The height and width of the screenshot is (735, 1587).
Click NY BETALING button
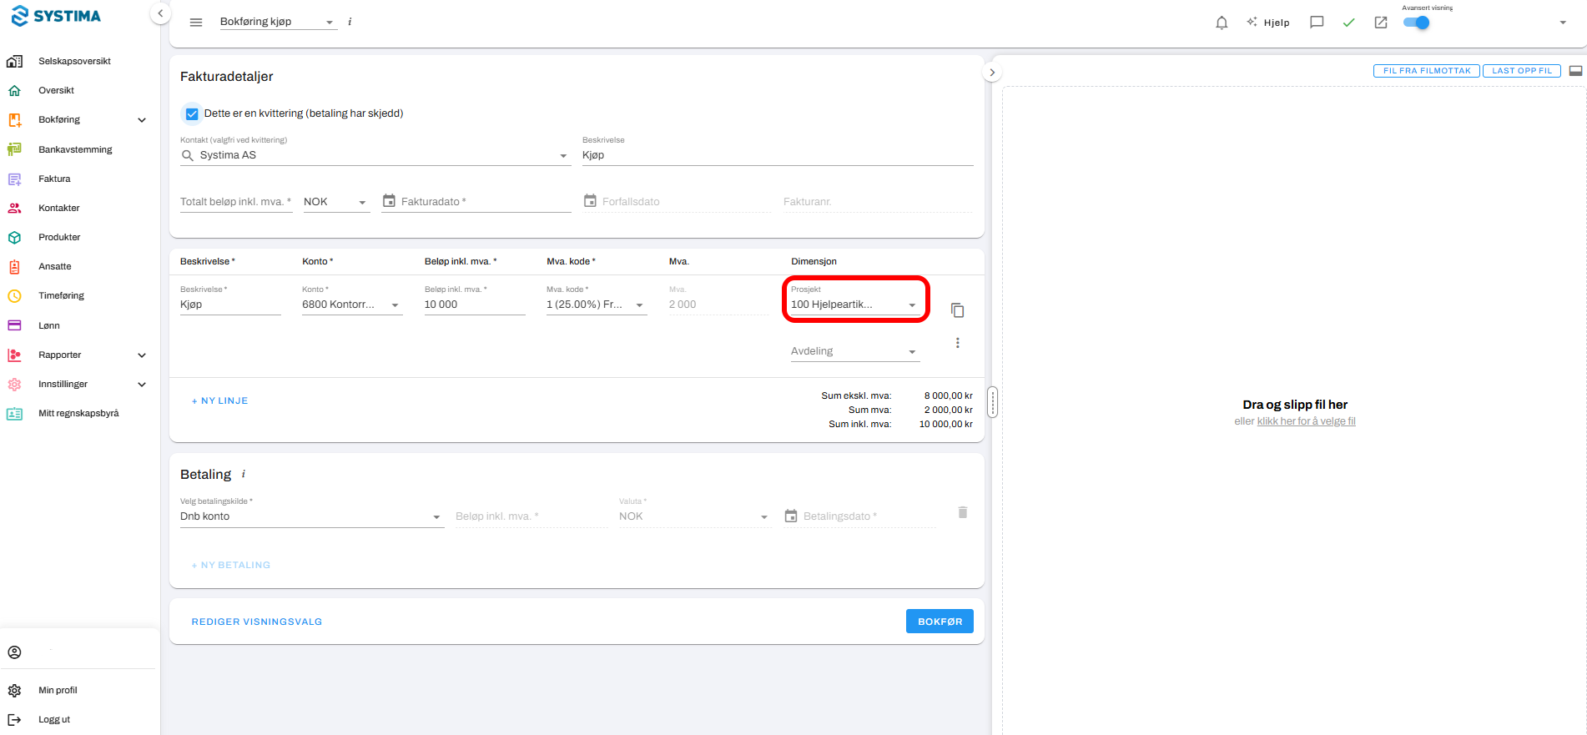[231, 565]
